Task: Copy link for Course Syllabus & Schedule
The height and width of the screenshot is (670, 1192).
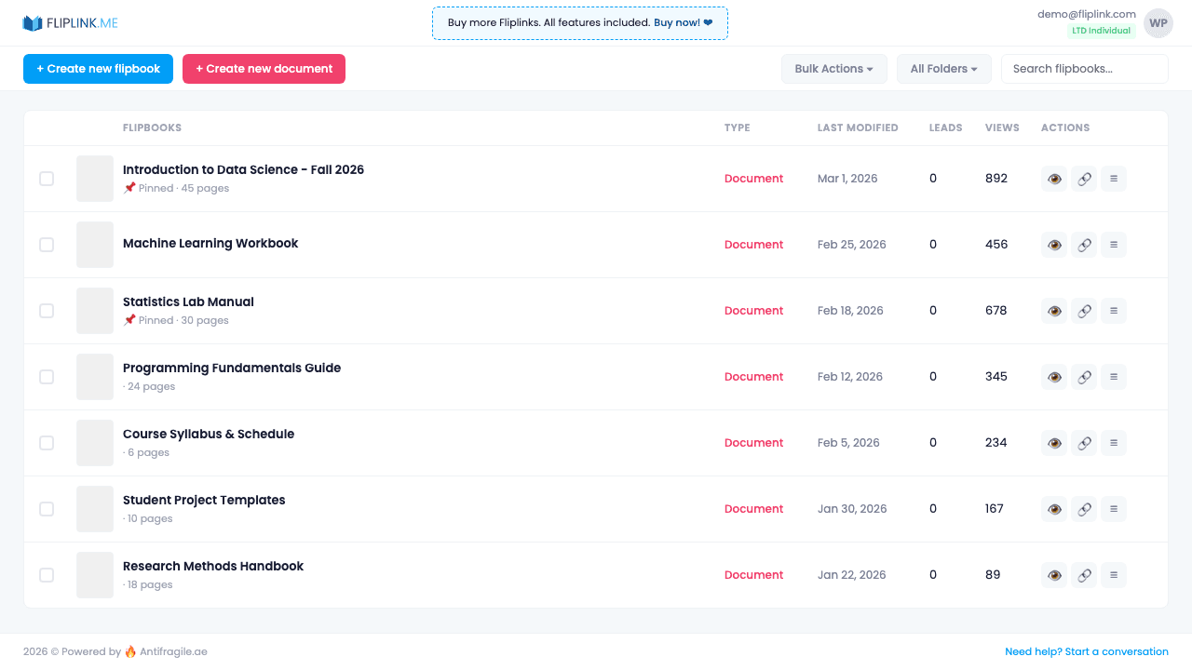Action: click(x=1083, y=442)
